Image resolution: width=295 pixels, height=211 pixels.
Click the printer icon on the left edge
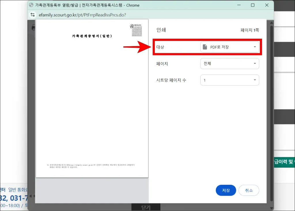point(34,28)
